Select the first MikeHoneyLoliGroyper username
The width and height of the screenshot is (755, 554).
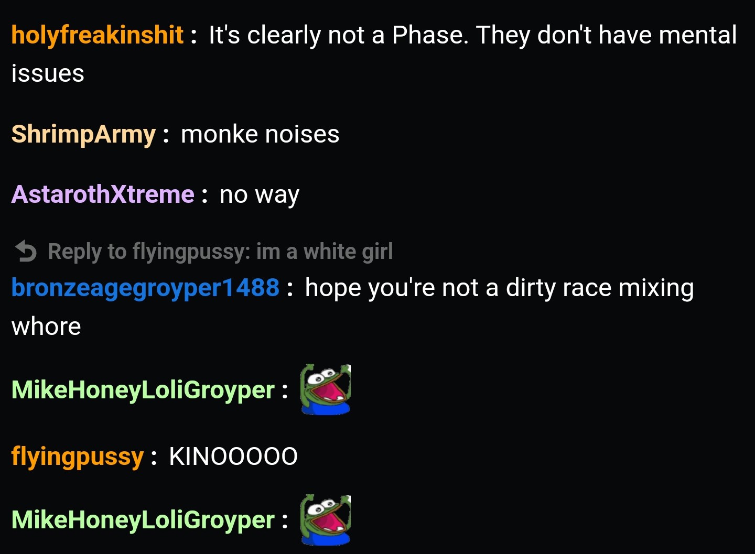[x=143, y=390]
